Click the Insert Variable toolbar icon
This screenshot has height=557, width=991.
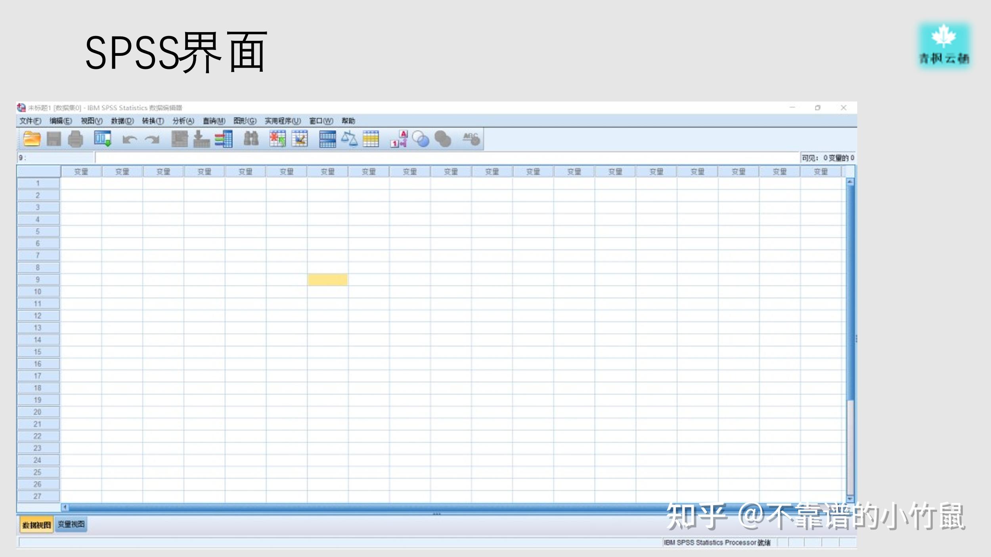[299, 139]
